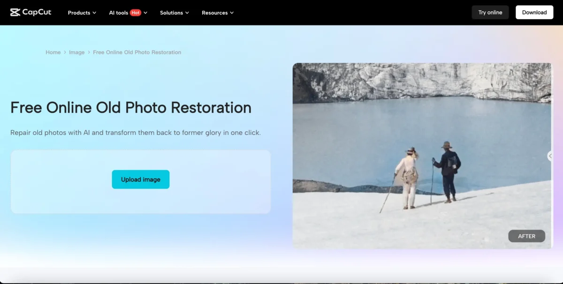Screen dimensions: 563x284
Task: Click the chevron arrow beside Resources
Action: pyautogui.click(x=232, y=13)
